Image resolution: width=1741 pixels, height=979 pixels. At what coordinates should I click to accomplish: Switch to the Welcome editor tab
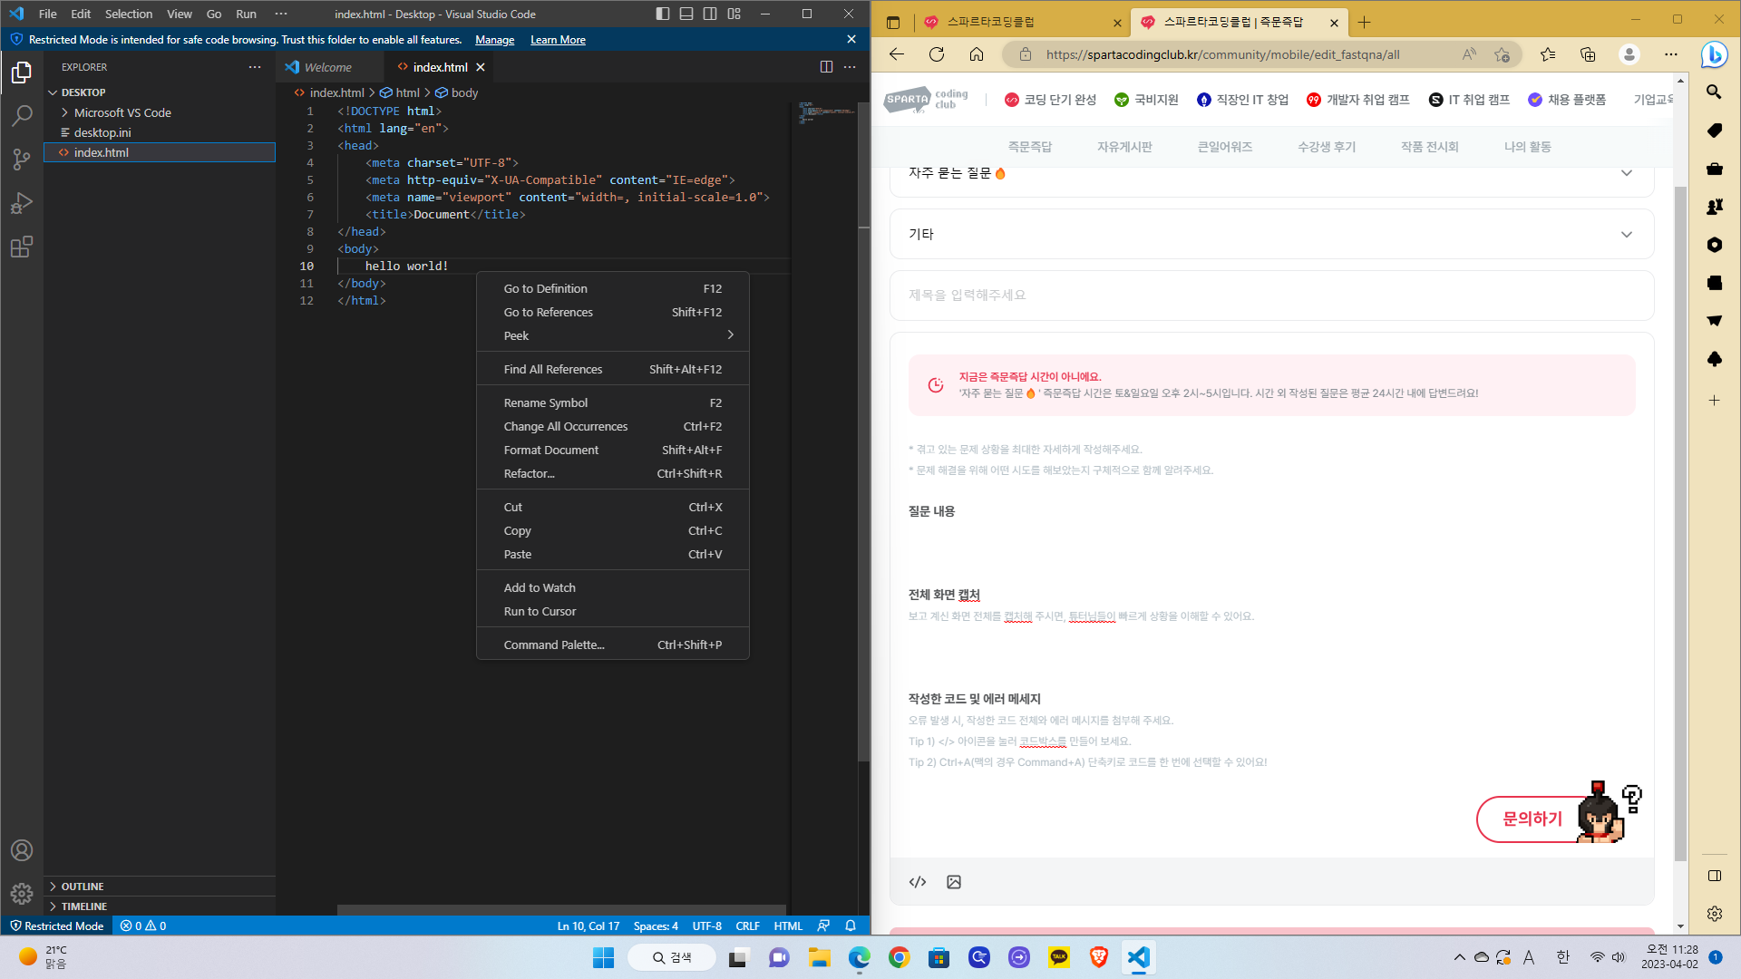[329, 67]
